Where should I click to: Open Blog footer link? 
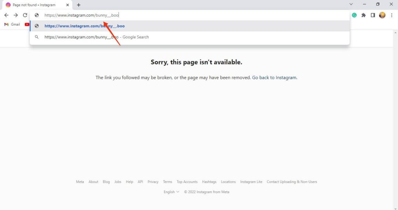(106, 182)
